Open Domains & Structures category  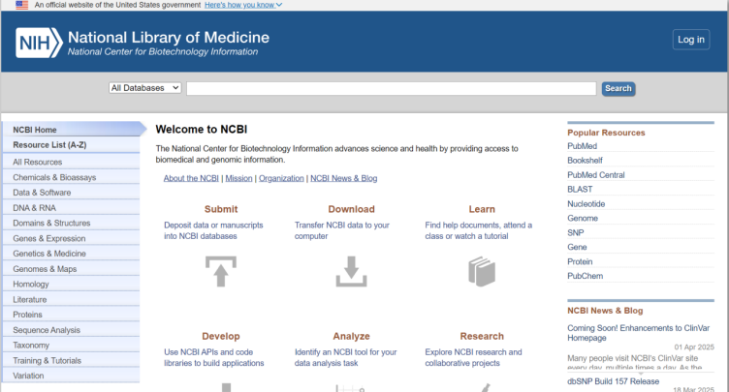(x=71, y=223)
